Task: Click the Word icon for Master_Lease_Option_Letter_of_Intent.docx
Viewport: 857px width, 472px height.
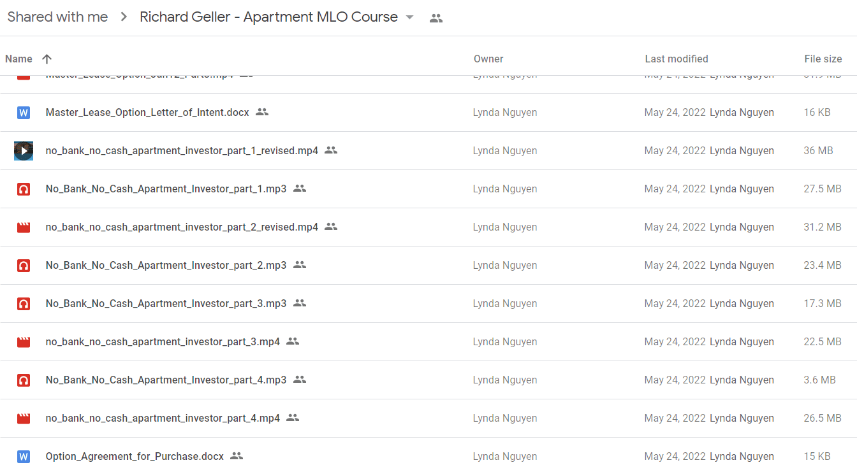Action: click(x=24, y=113)
